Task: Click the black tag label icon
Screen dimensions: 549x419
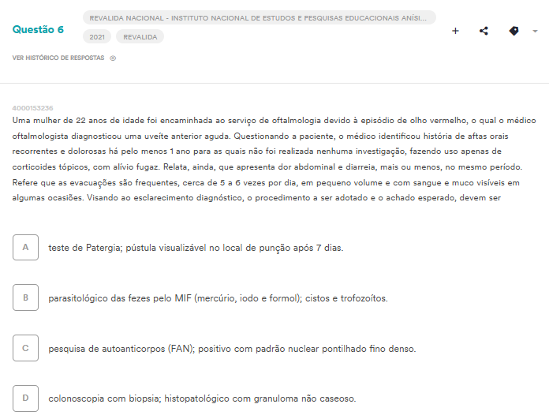Action: [x=514, y=31]
